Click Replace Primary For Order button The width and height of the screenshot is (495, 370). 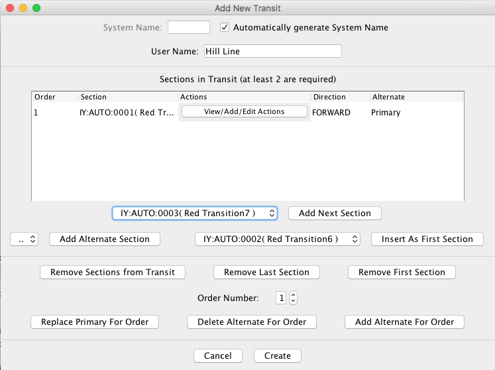(95, 322)
